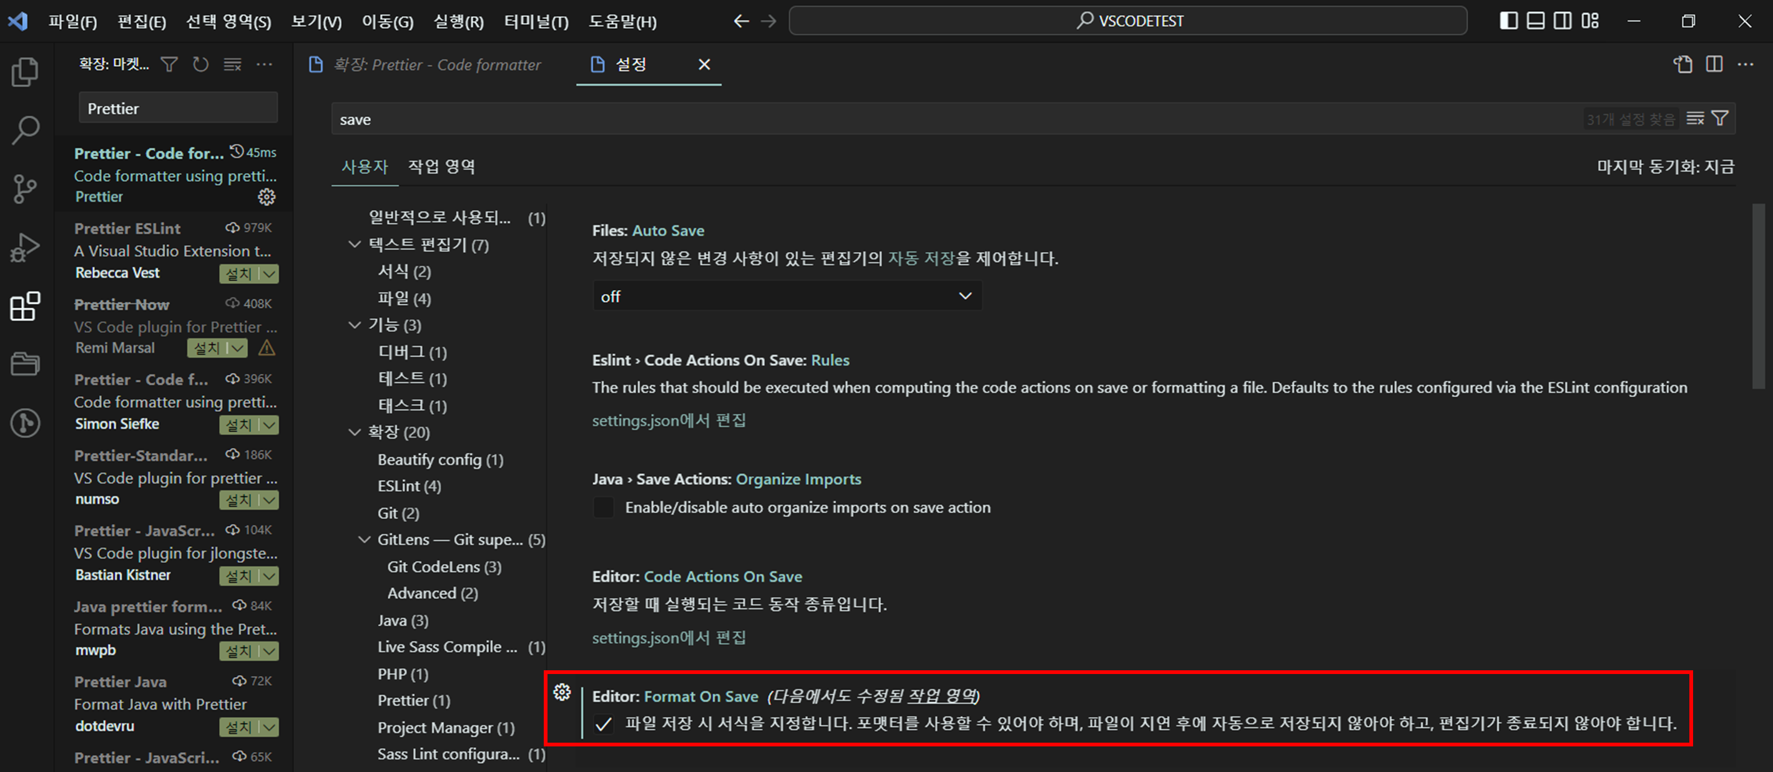The width and height of the screenshot is (1773, 772).
Task: Open the 터미널(T) menu
Action: pos(536,21)
